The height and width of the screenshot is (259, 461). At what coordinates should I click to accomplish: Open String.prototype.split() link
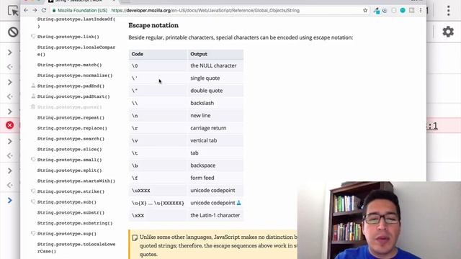point(69,171)
